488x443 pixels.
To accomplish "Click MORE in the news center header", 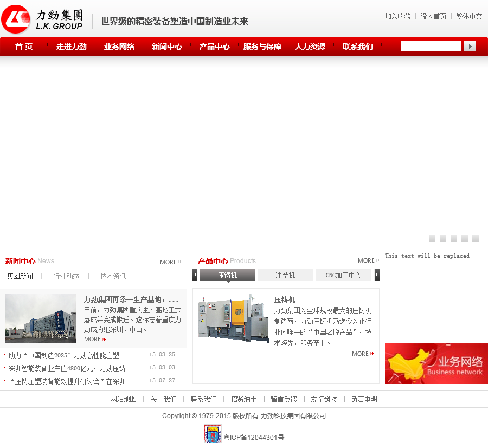I will [x=171, y=262].
